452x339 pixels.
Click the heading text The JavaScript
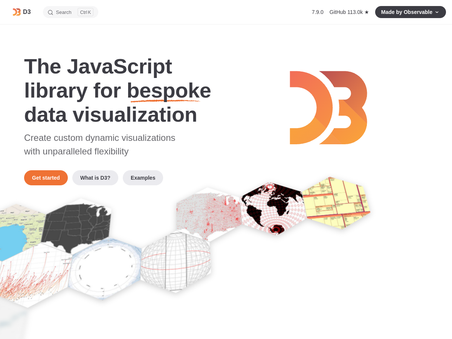coord(98,66)
